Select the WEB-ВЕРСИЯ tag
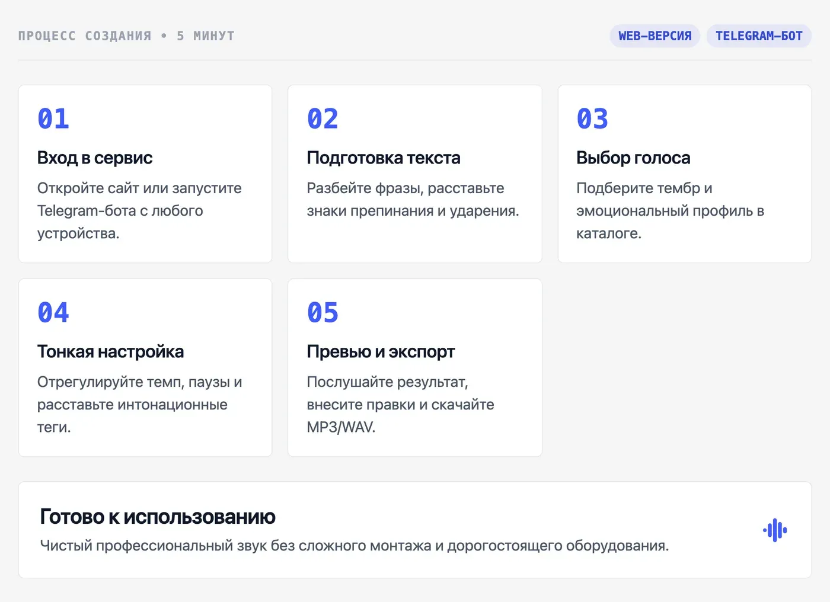The image size is (830, 602). (655, 36)
